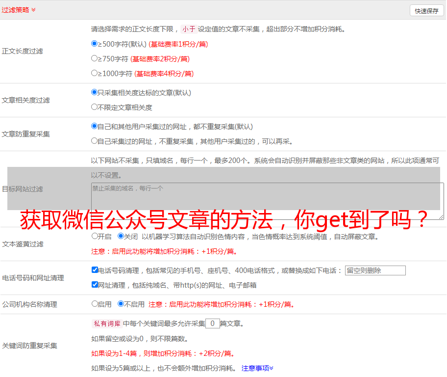Choose the ≥1000字符 length filter
This screenshot has height=377, width=447.
point(95,73)
